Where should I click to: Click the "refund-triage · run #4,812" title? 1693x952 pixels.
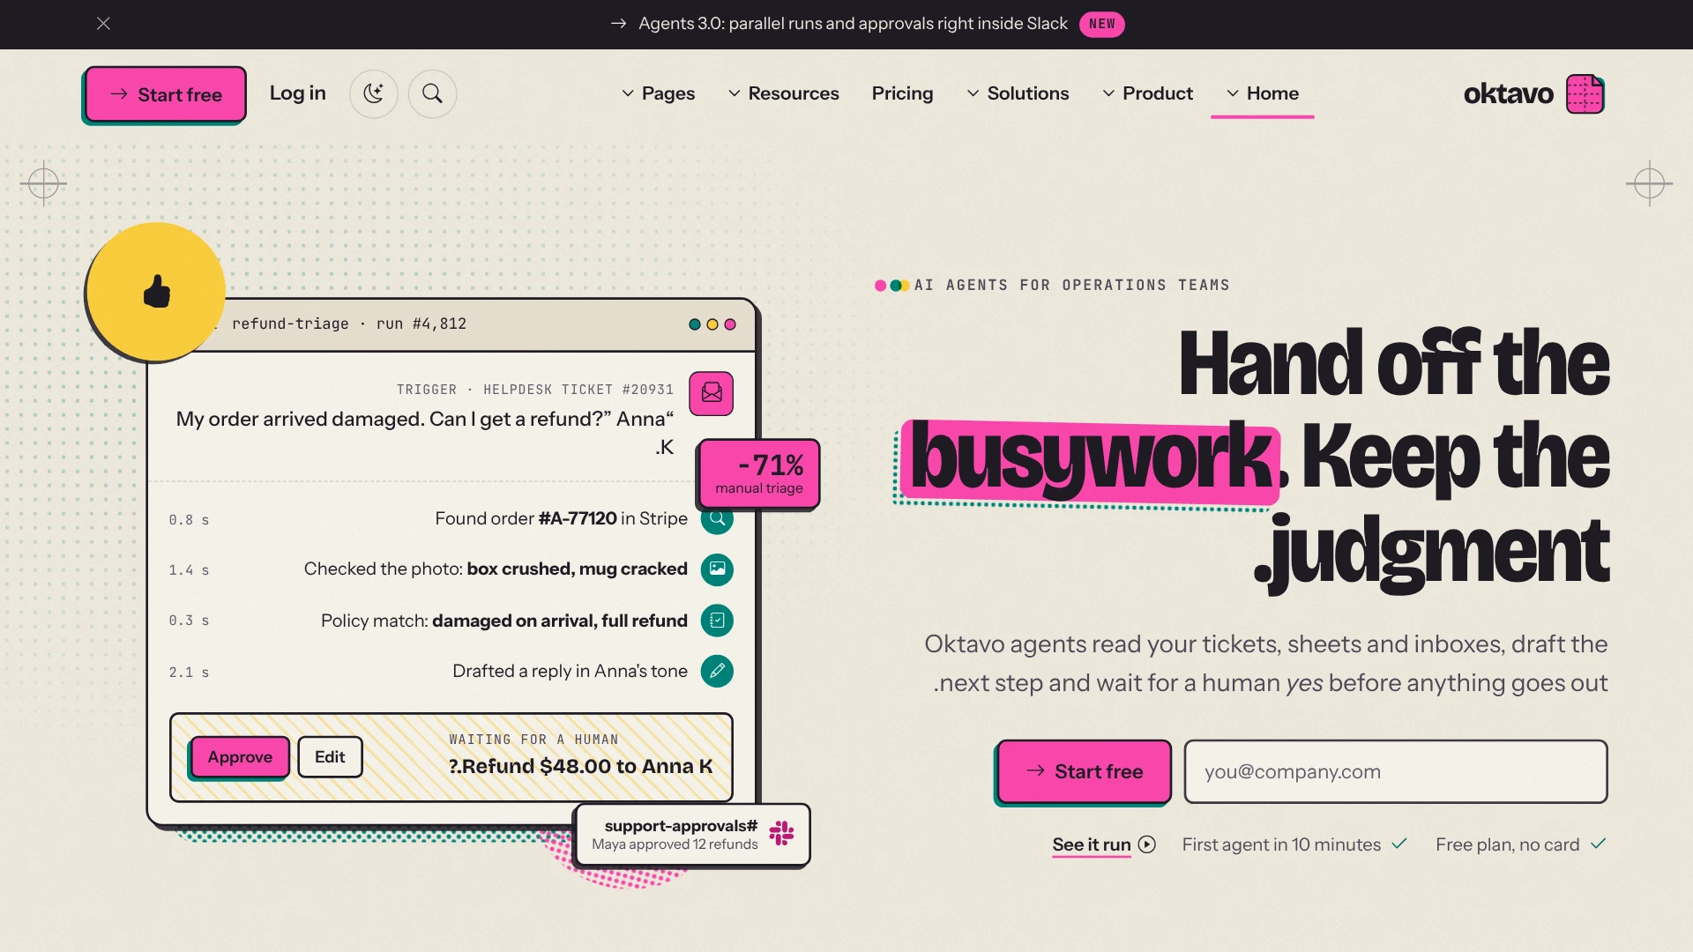pos(349,324)
